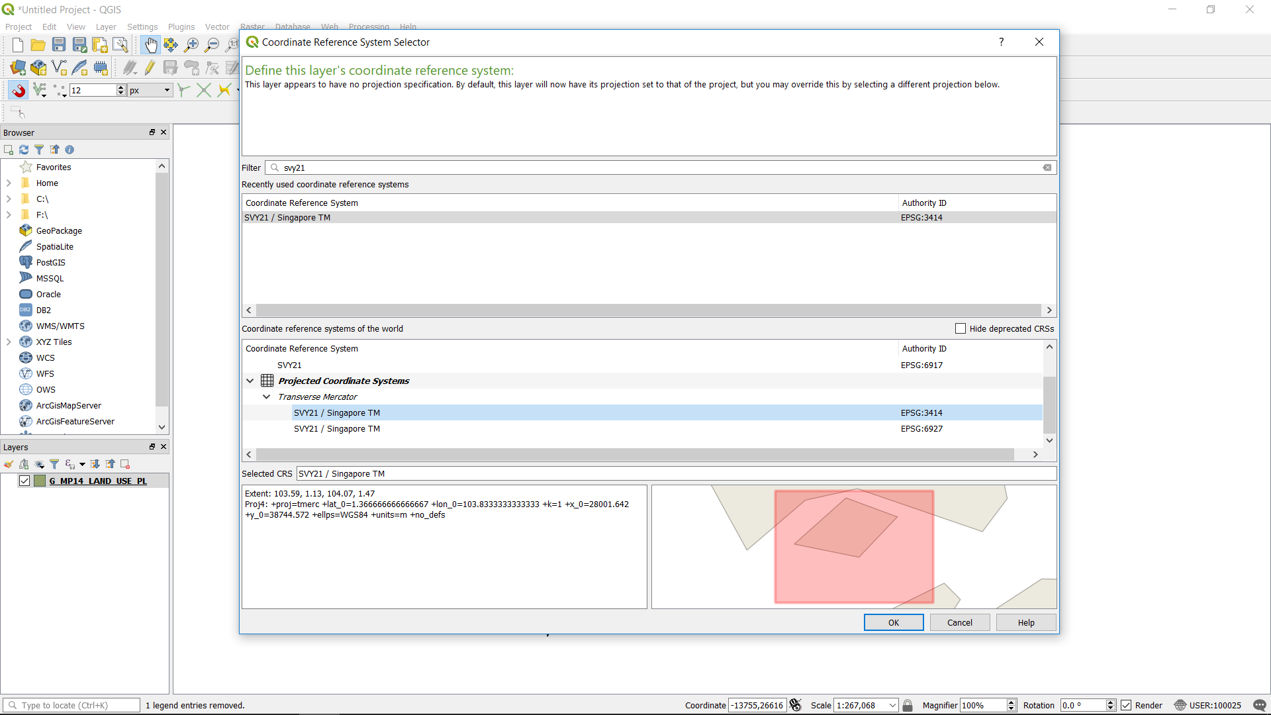Collapse the Transverse Mercator branch

[x=267, y=397]
